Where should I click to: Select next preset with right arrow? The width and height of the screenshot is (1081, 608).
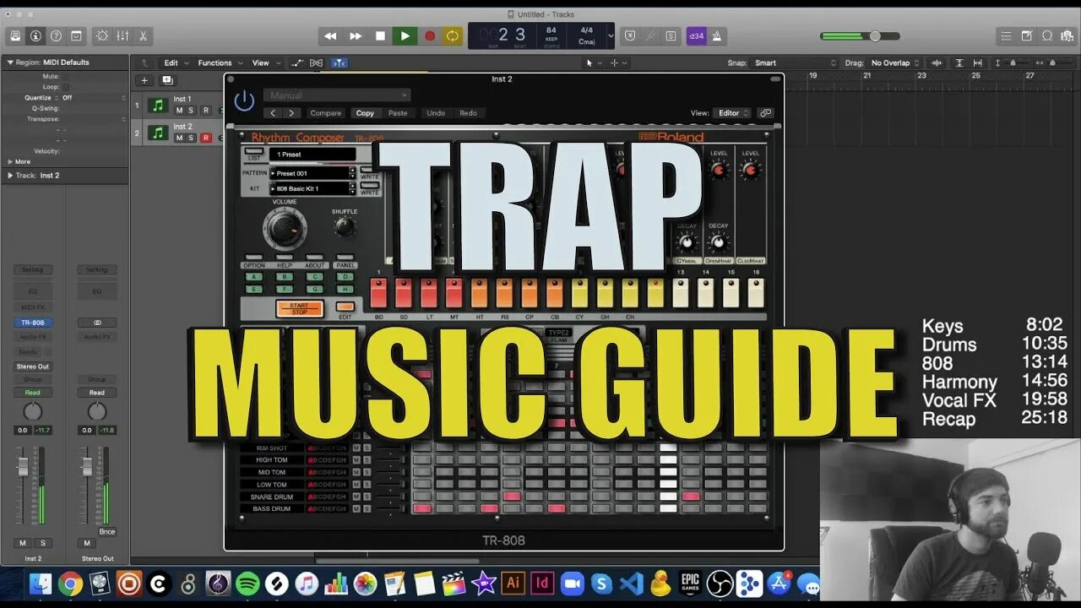pos(291,113)
